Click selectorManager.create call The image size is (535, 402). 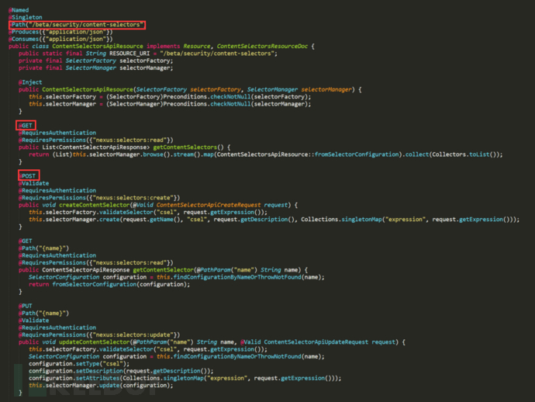(82, 220)
